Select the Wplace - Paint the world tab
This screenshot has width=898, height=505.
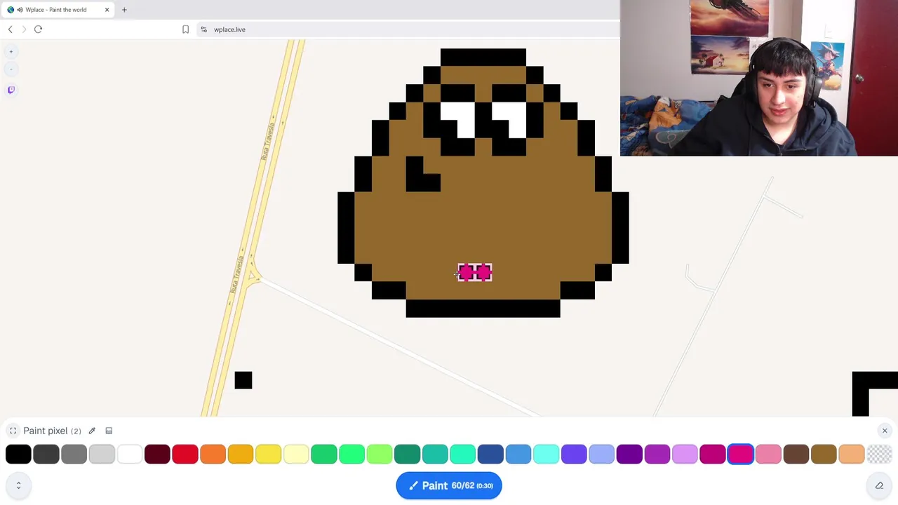(56, 10)
